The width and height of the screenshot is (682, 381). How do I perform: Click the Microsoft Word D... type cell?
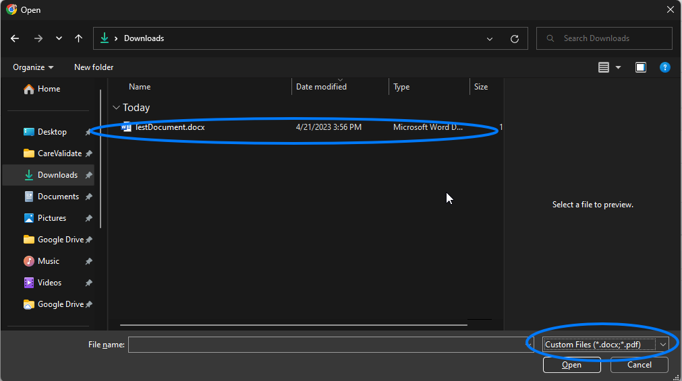[x=428, y=127]
